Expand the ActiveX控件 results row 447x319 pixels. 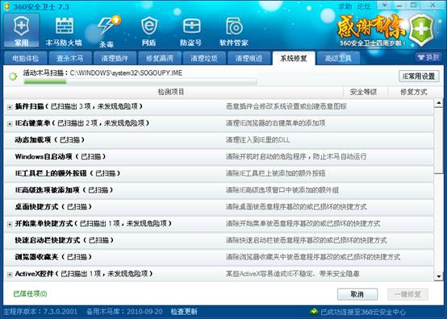pyautogui.click(x=10, y=275)
